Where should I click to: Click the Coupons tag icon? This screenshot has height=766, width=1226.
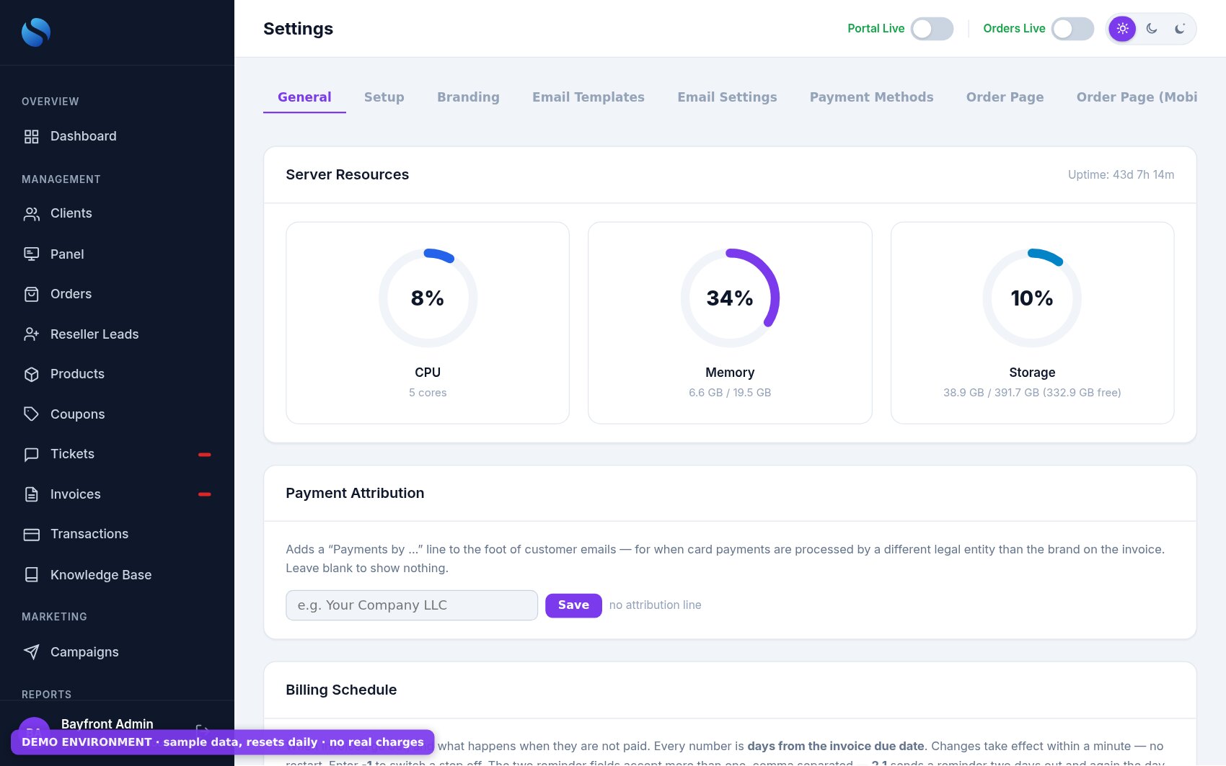31,414
